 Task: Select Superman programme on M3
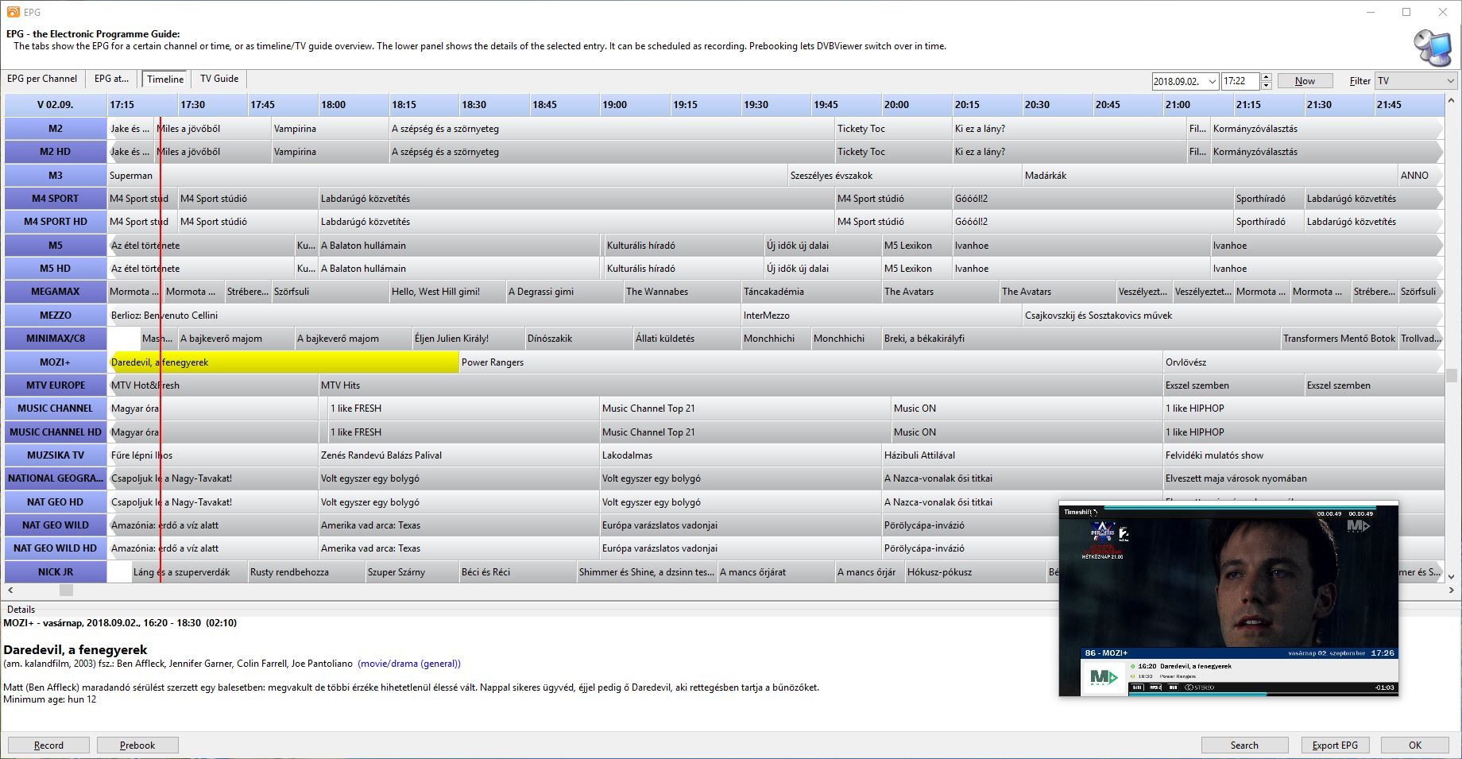click(447, 176)
